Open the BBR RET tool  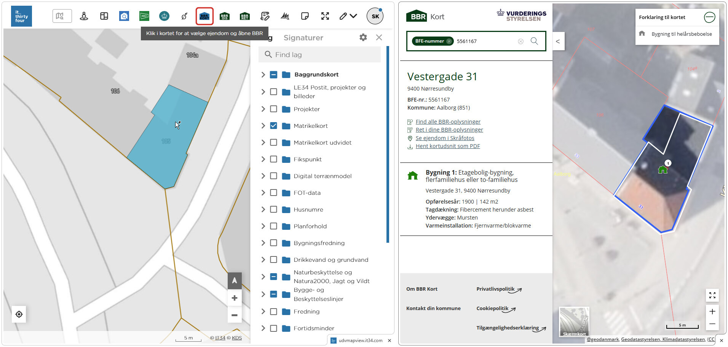(x=245, y=16)
